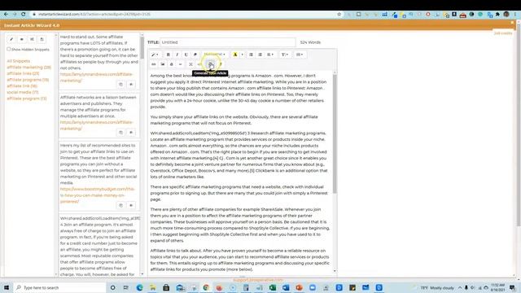Image resolution: width=521 pixels, height=293 pixels.
Task: Open Chrome from the taskbar
Action: point(206,287)
